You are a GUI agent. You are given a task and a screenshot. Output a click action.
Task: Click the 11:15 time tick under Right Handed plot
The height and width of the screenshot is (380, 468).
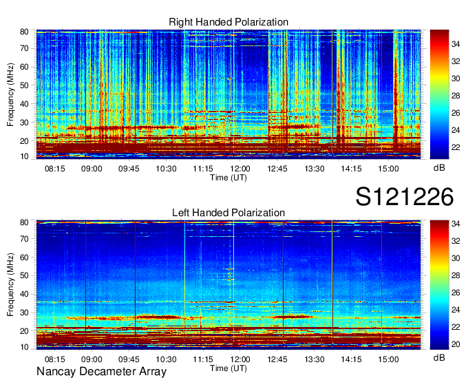pyautogui.click(x=203, y=169)
